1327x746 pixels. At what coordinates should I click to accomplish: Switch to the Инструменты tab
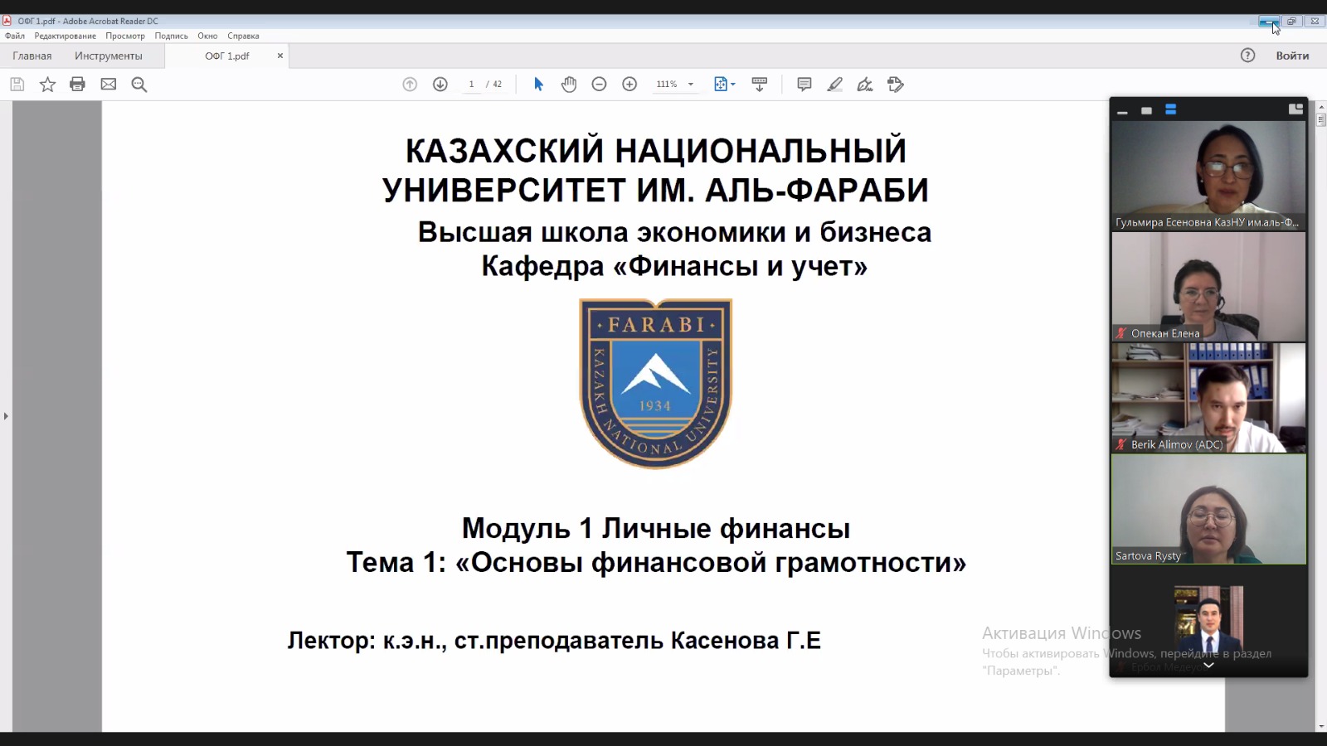click(109, 56)
